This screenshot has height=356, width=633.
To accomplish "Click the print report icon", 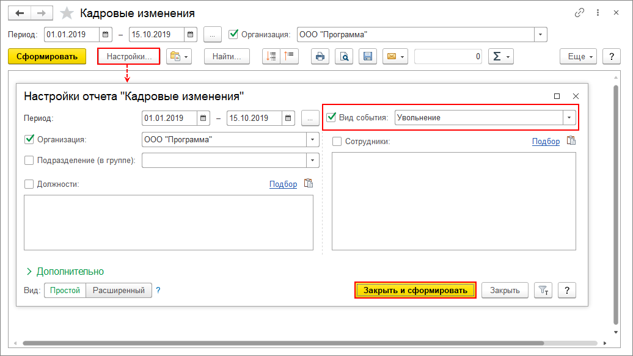I will pyautogui.click(x=320, y=57).
